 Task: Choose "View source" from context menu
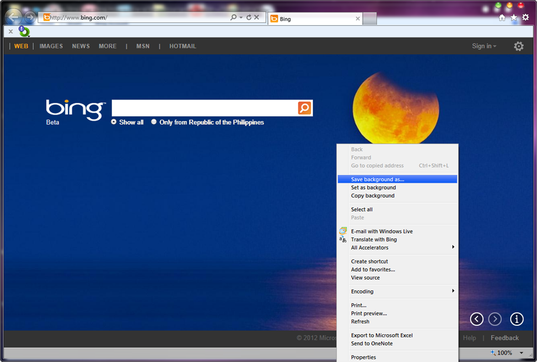coord(366,278)
